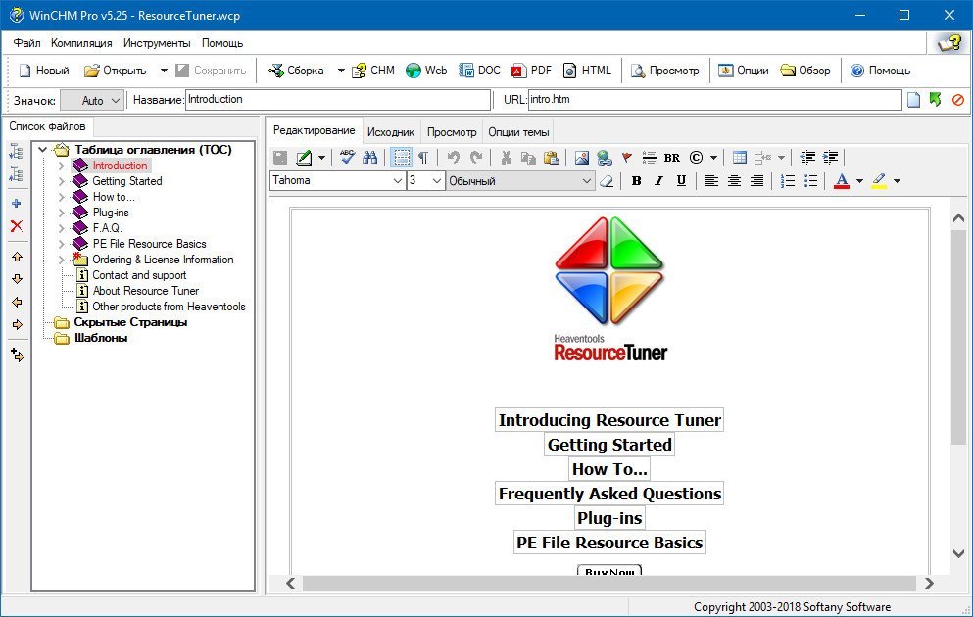Click the CHM build button

pyautogui.click(x=373, y=71)
